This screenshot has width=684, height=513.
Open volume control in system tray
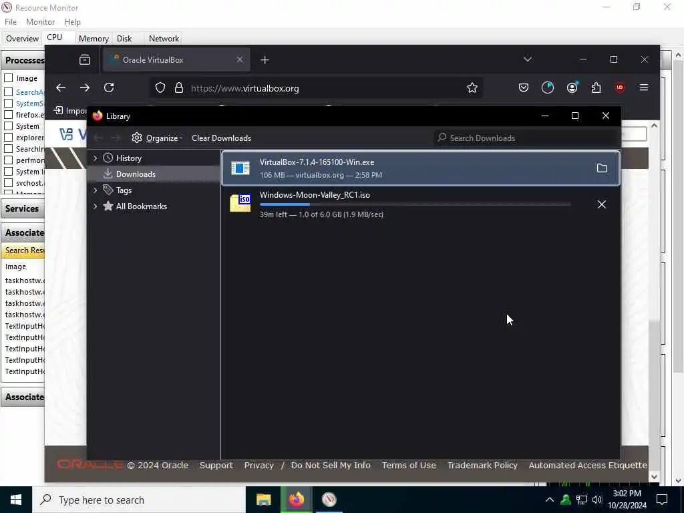tap(597, 500)
